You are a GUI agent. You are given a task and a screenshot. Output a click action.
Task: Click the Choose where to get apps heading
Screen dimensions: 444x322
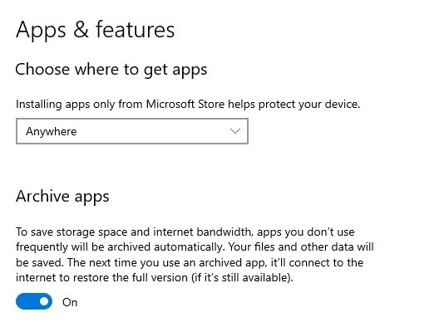(x=111, y=70)
